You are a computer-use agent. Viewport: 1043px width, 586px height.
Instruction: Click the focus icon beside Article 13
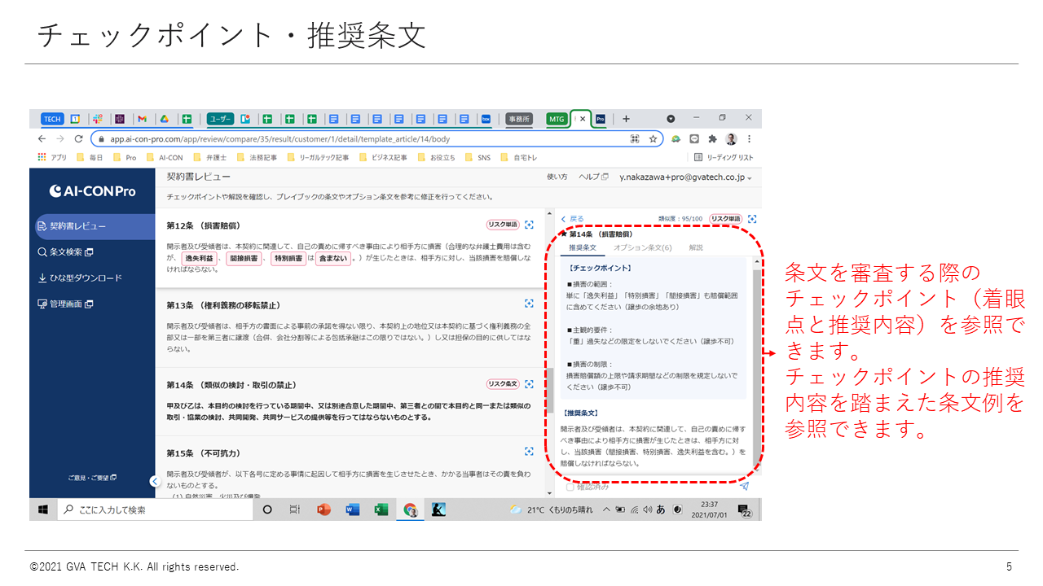tap(529, 304)
